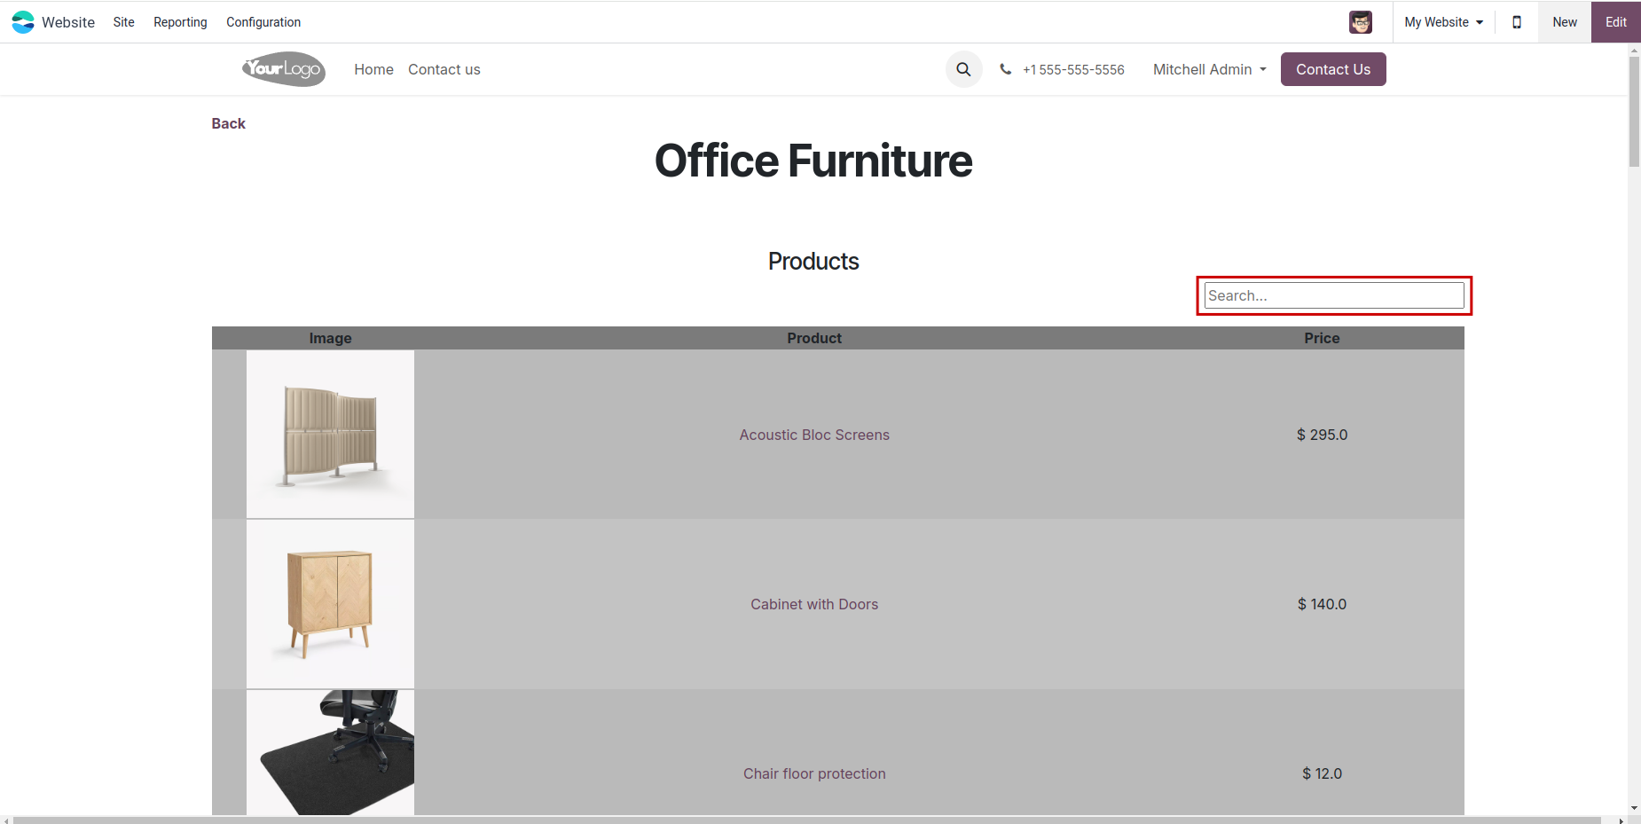The image size is (1641, 824).
Task: Go Back using the Back link
Action: [x=228, y=123]
